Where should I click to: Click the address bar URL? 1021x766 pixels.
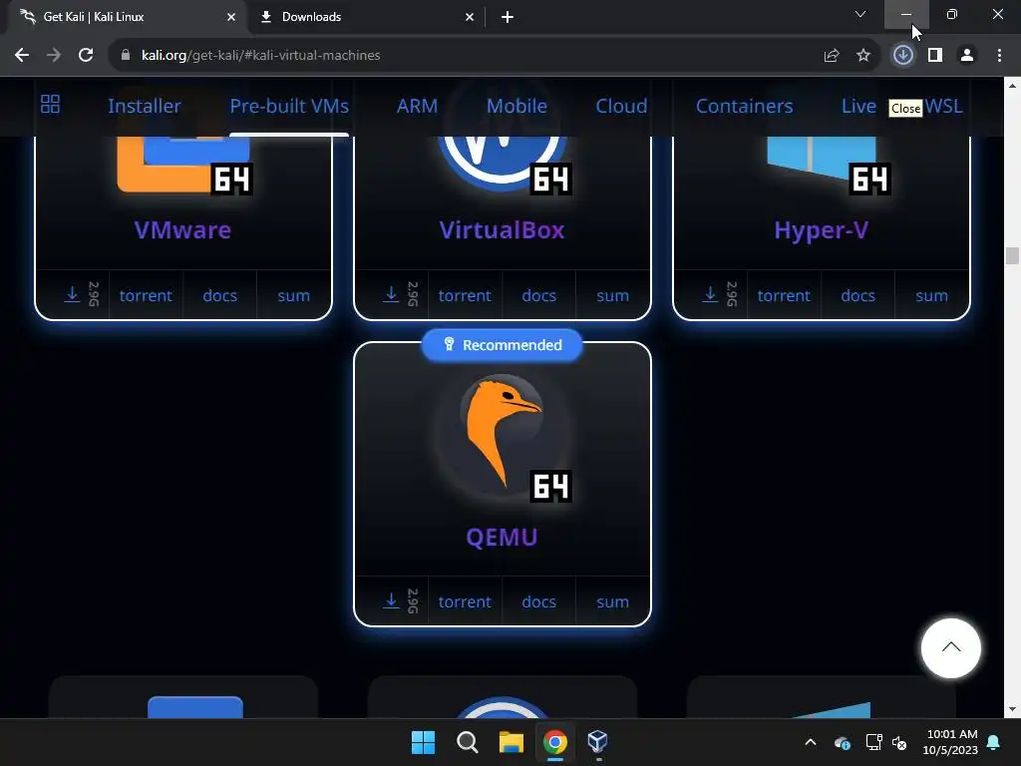click(x=261, y=56)
